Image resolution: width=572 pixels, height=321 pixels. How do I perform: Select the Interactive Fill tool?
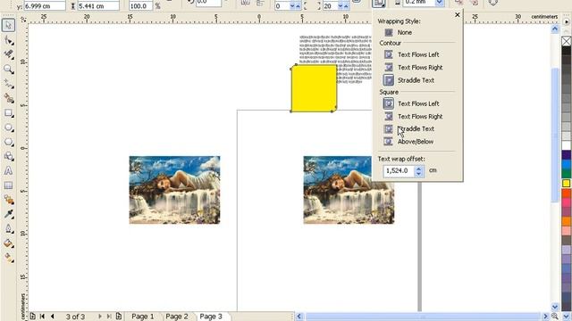pos(8,258)
